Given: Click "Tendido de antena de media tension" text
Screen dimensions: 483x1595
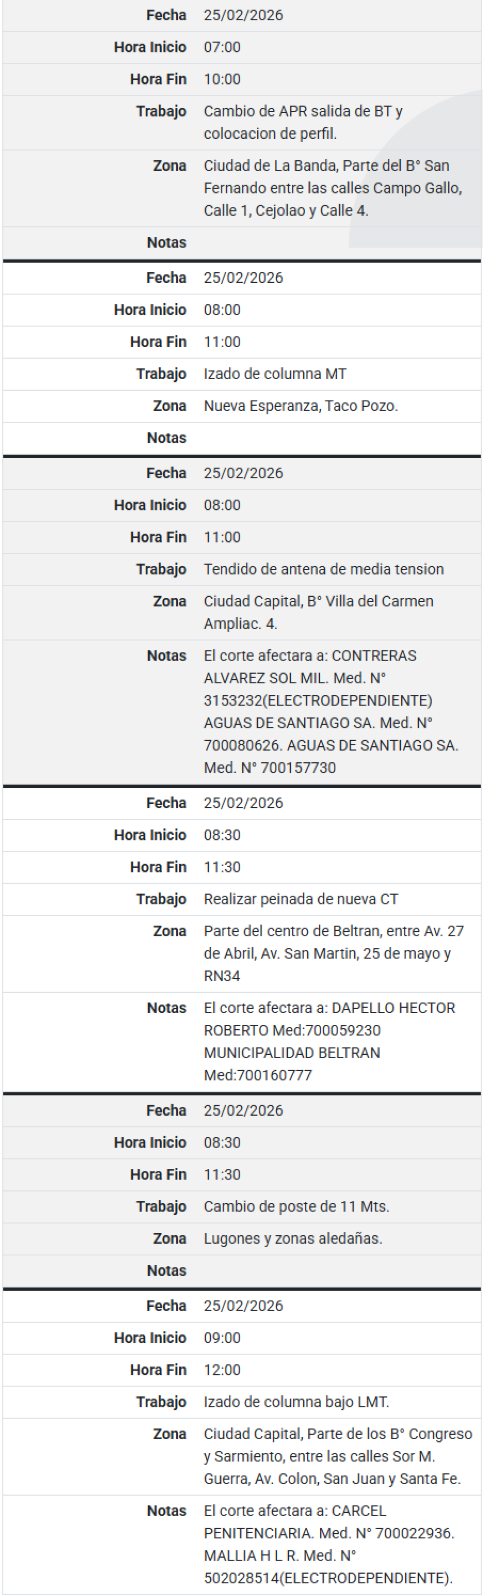Looking at the screenshot, I should coord(324,569).
